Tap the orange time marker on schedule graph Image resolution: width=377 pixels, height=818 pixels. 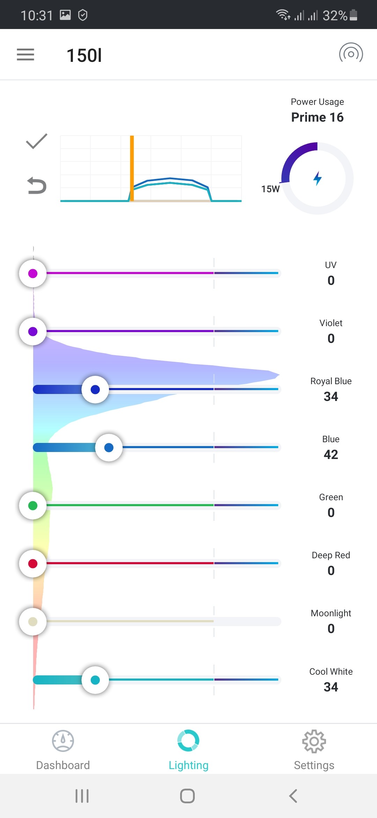tap(132, 168)
